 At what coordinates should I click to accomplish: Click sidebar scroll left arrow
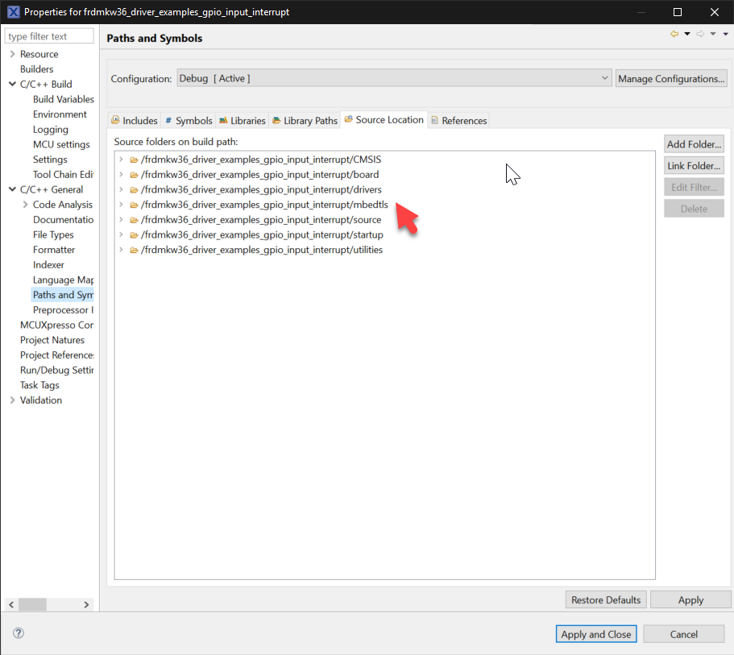click(11, 604)
